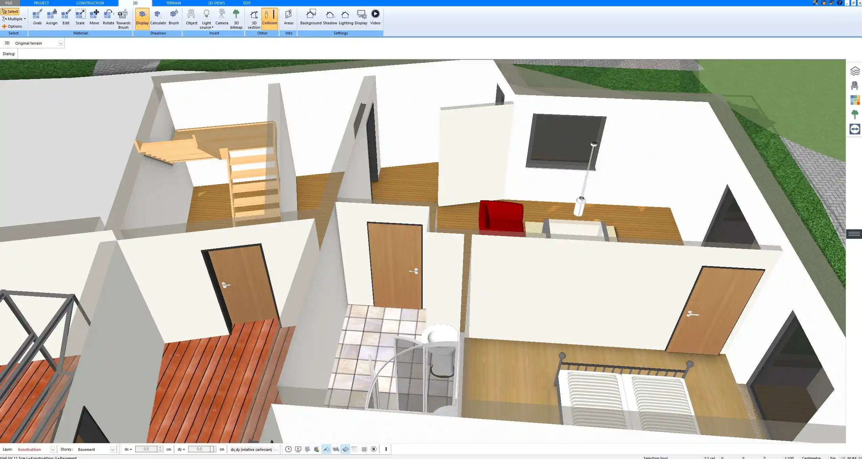Select the Grab material tool

pyautogui.click(x=37, y=18)
